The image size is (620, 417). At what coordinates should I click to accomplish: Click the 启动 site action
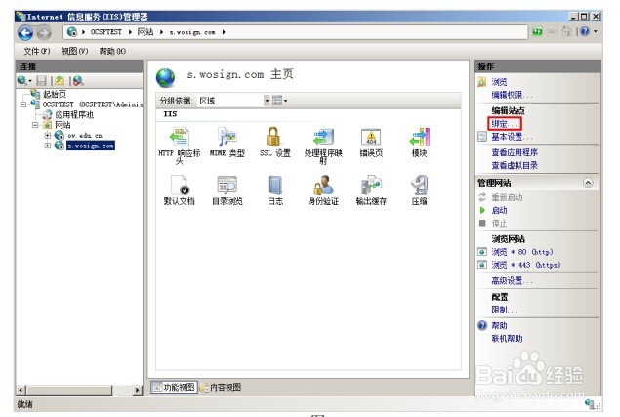click(499, 210)
